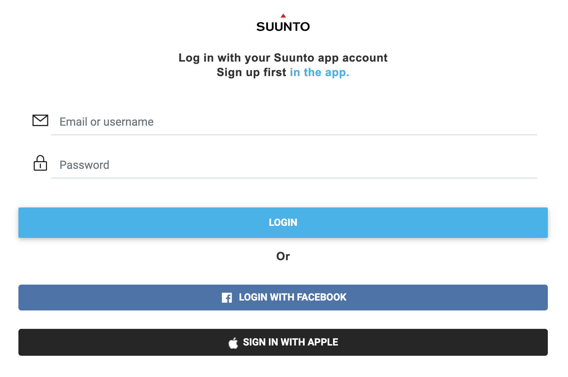Click the envelope icon beside email field
The width and height of the screenshot is (568, 377).
coord(40,120)
